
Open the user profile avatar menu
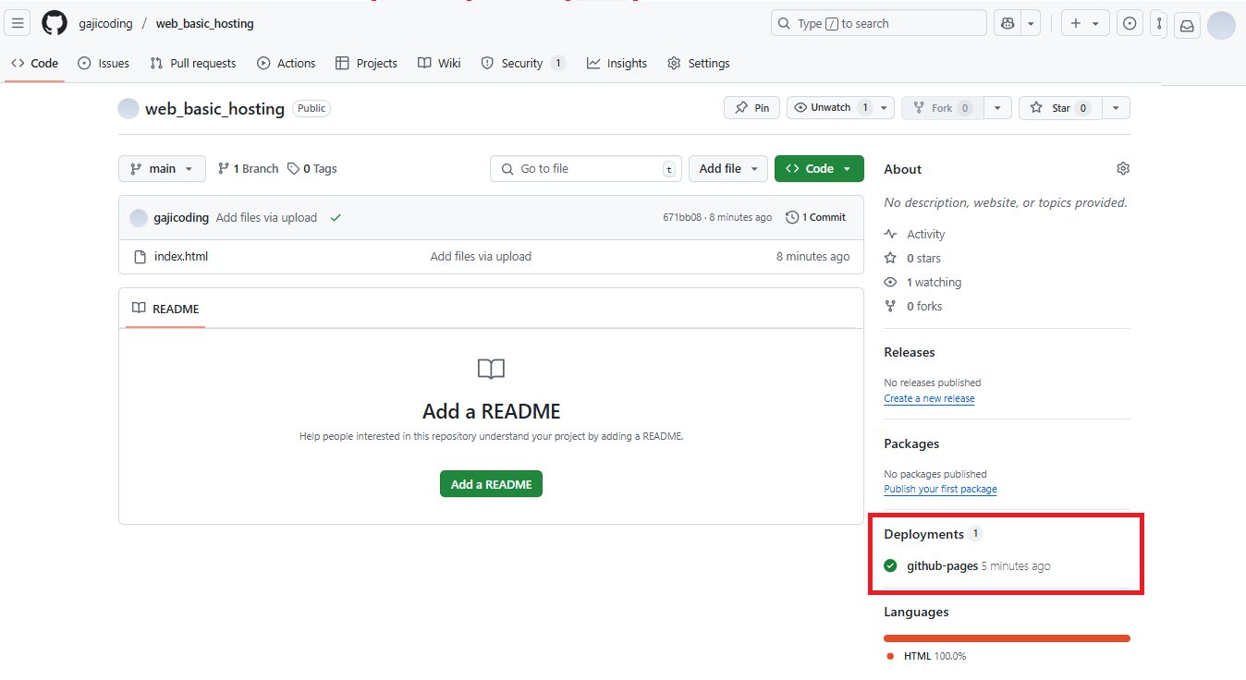(1221, 25)
